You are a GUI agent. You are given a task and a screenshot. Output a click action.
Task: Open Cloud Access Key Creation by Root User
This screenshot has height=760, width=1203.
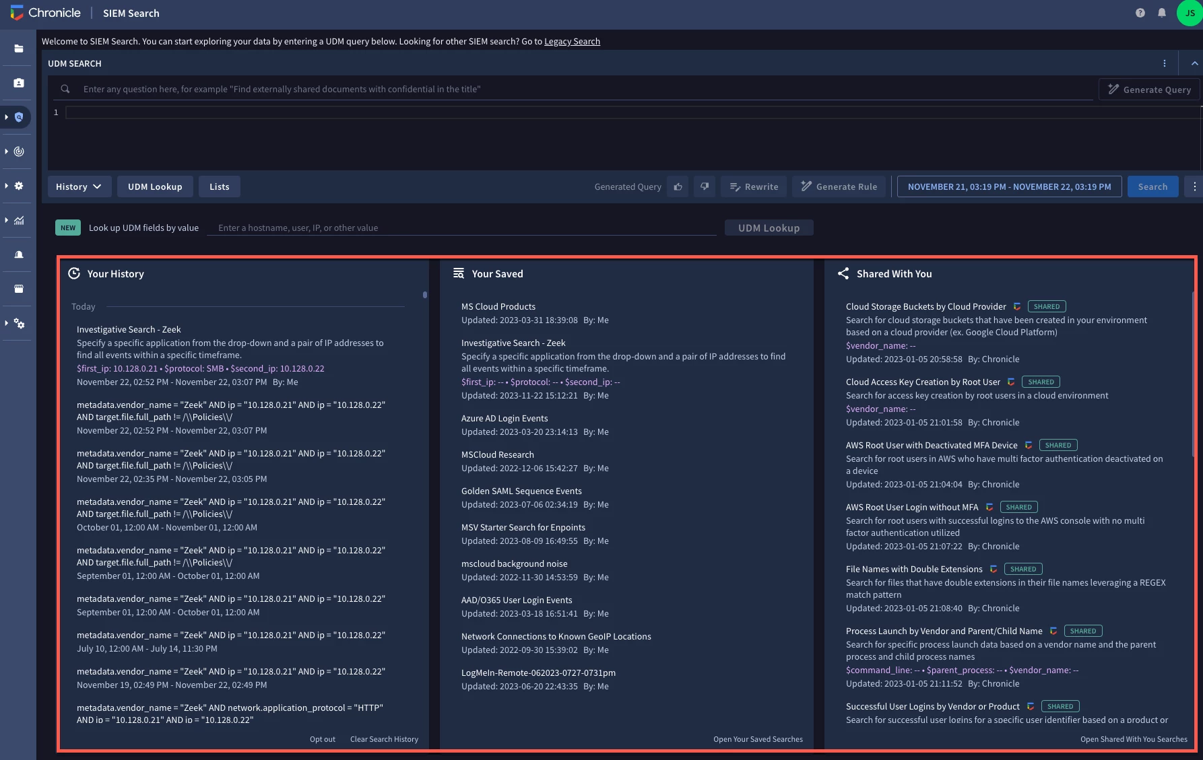923,382
